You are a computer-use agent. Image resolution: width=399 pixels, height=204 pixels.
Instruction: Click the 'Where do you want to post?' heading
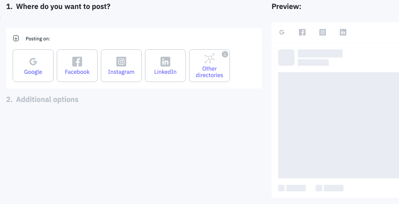click(x=58, y=7)
